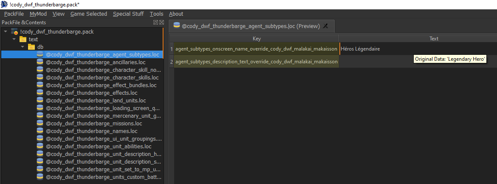Open @cody_dwf_thunderbarge_land_units.loc
497x184 pixels.
point(96,101)
